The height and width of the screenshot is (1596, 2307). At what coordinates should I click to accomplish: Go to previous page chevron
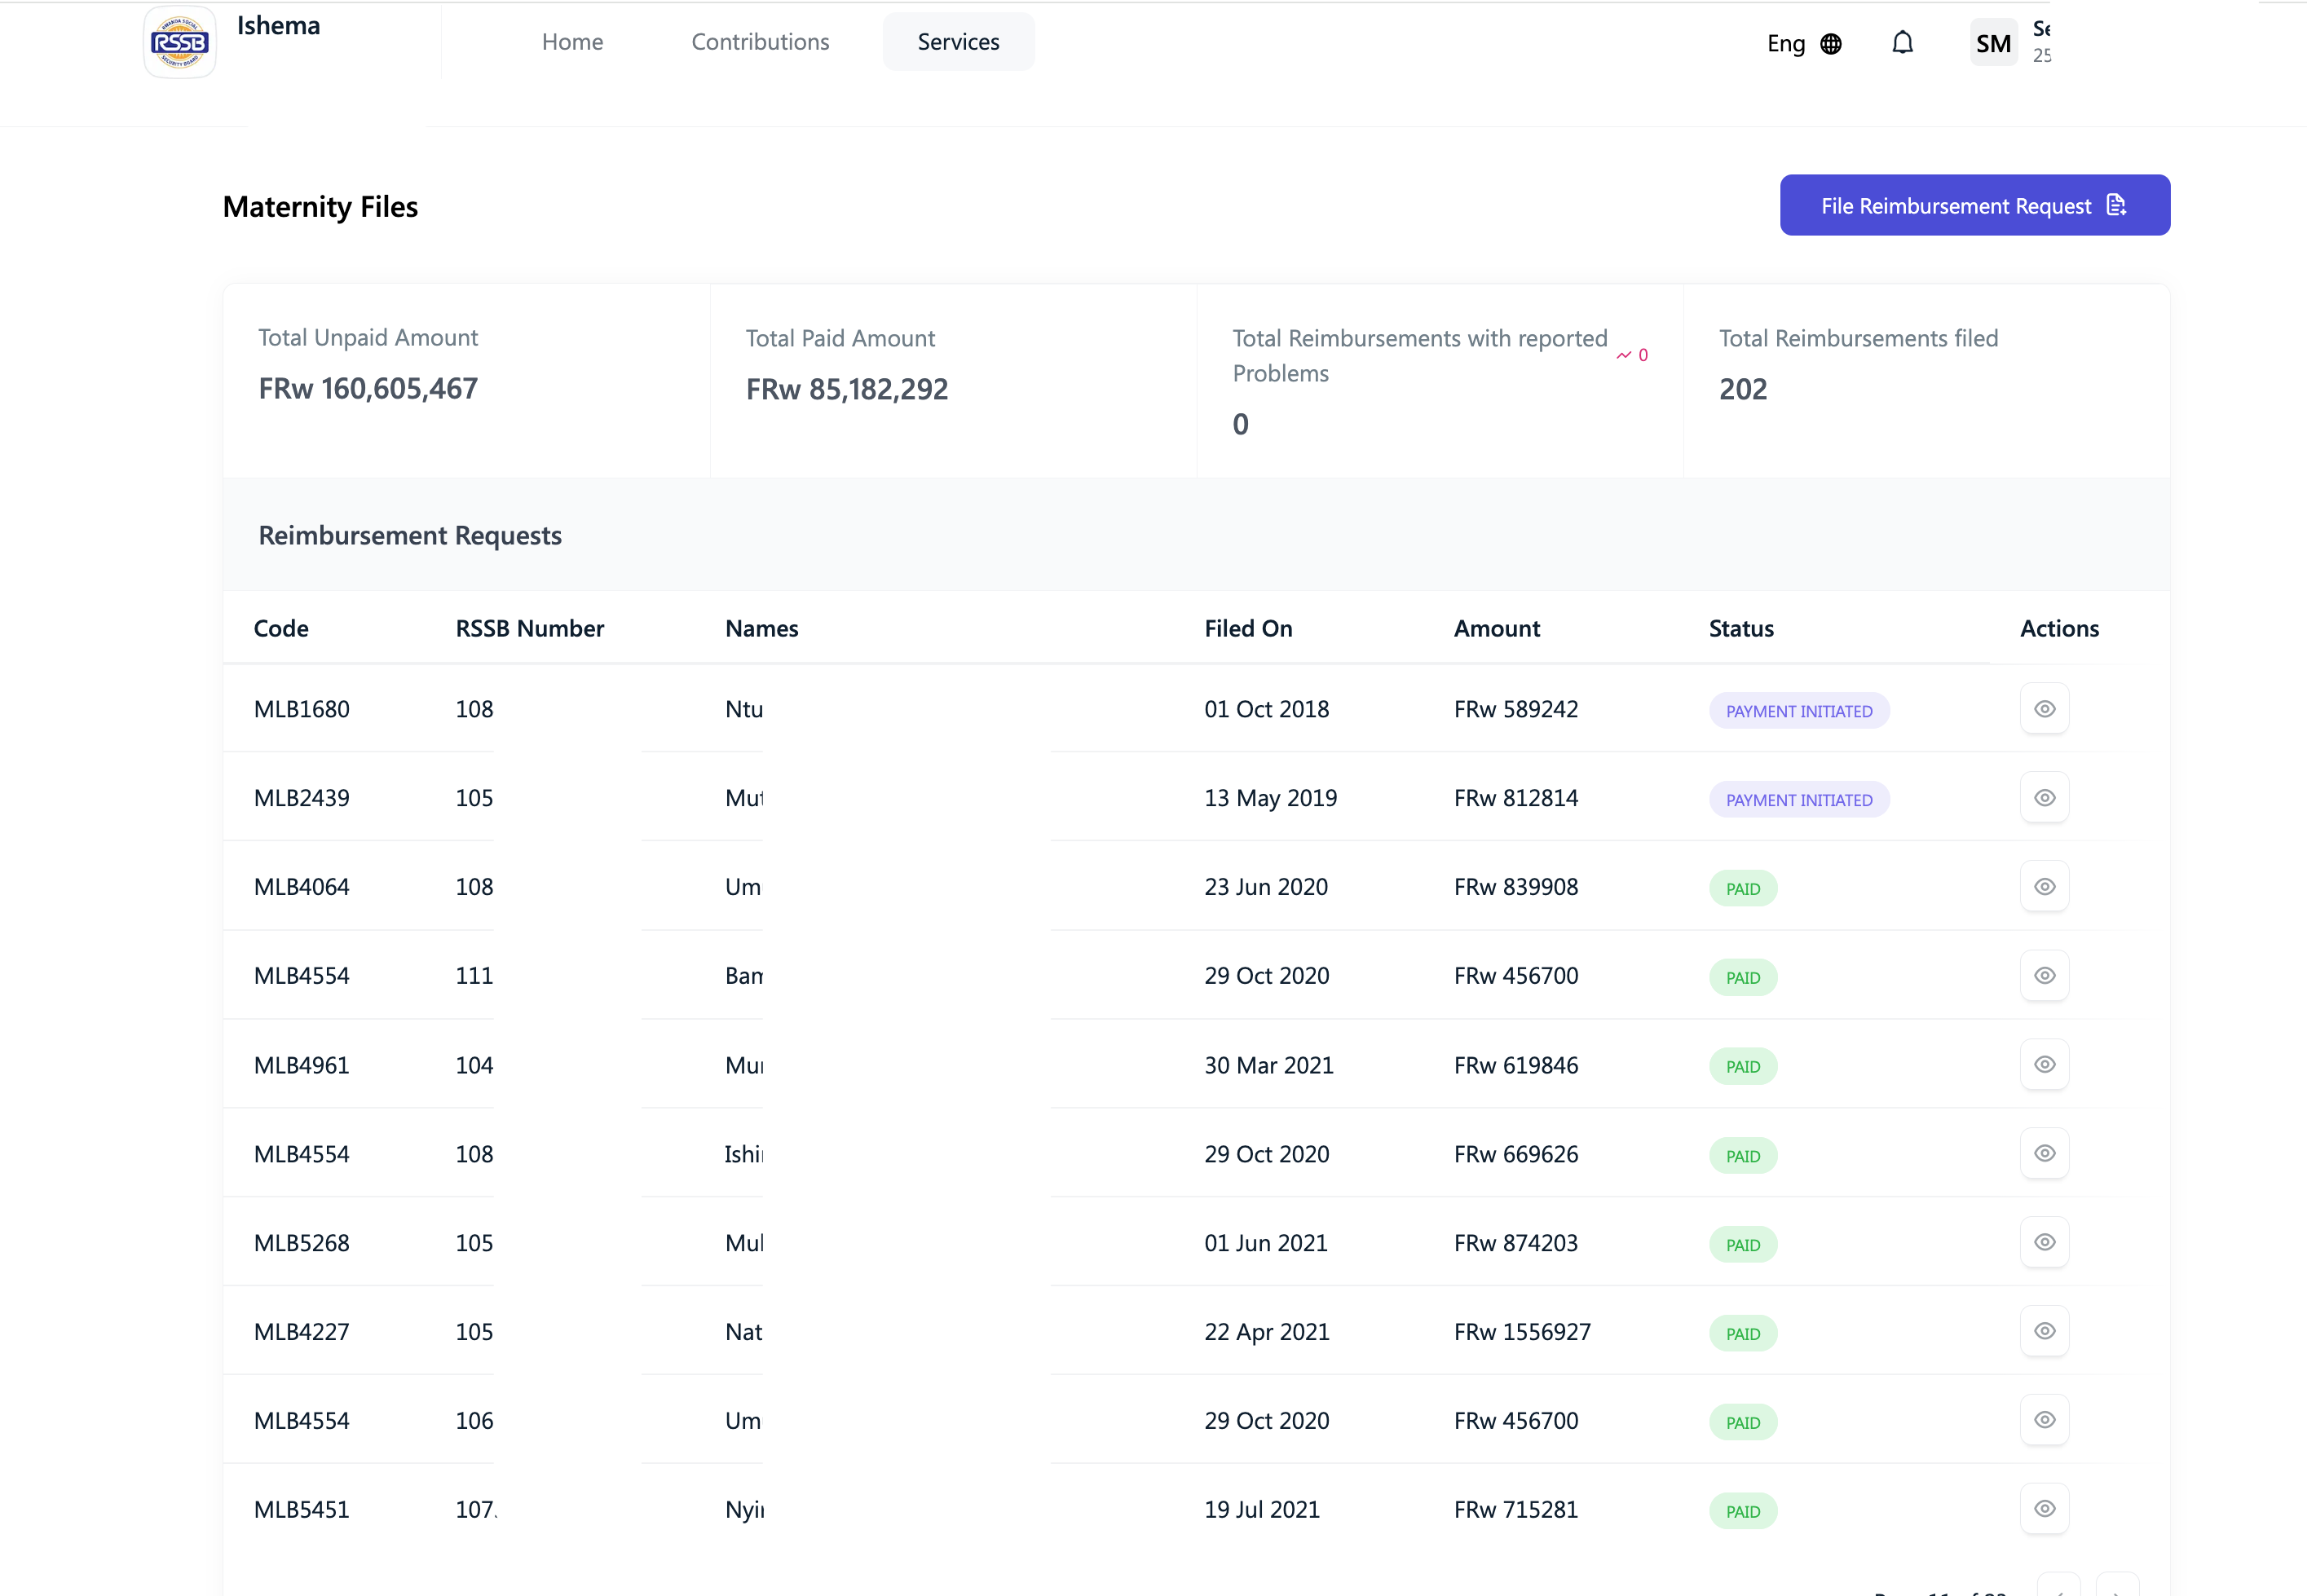[x=2059, y=1588]
